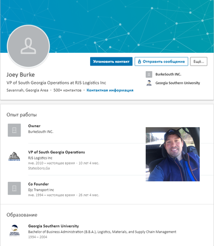The image size is (214, 246).
Task: Click the profile headline about RJS Logistics
Action: [x=56, y=83]
